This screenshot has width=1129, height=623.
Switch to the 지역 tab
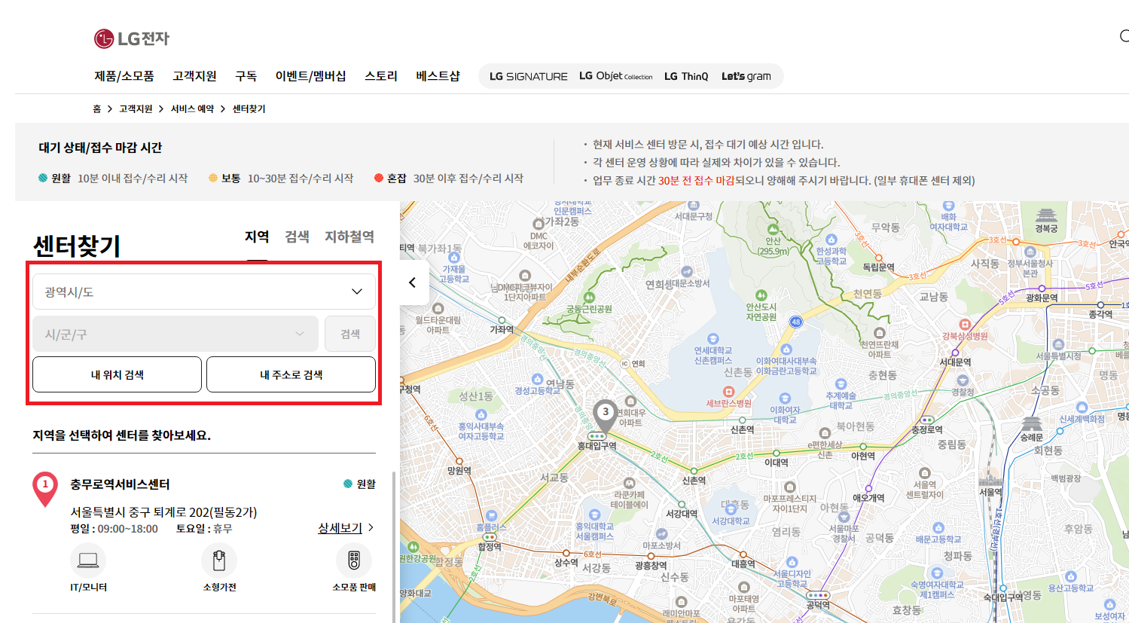tap(257, 237)
